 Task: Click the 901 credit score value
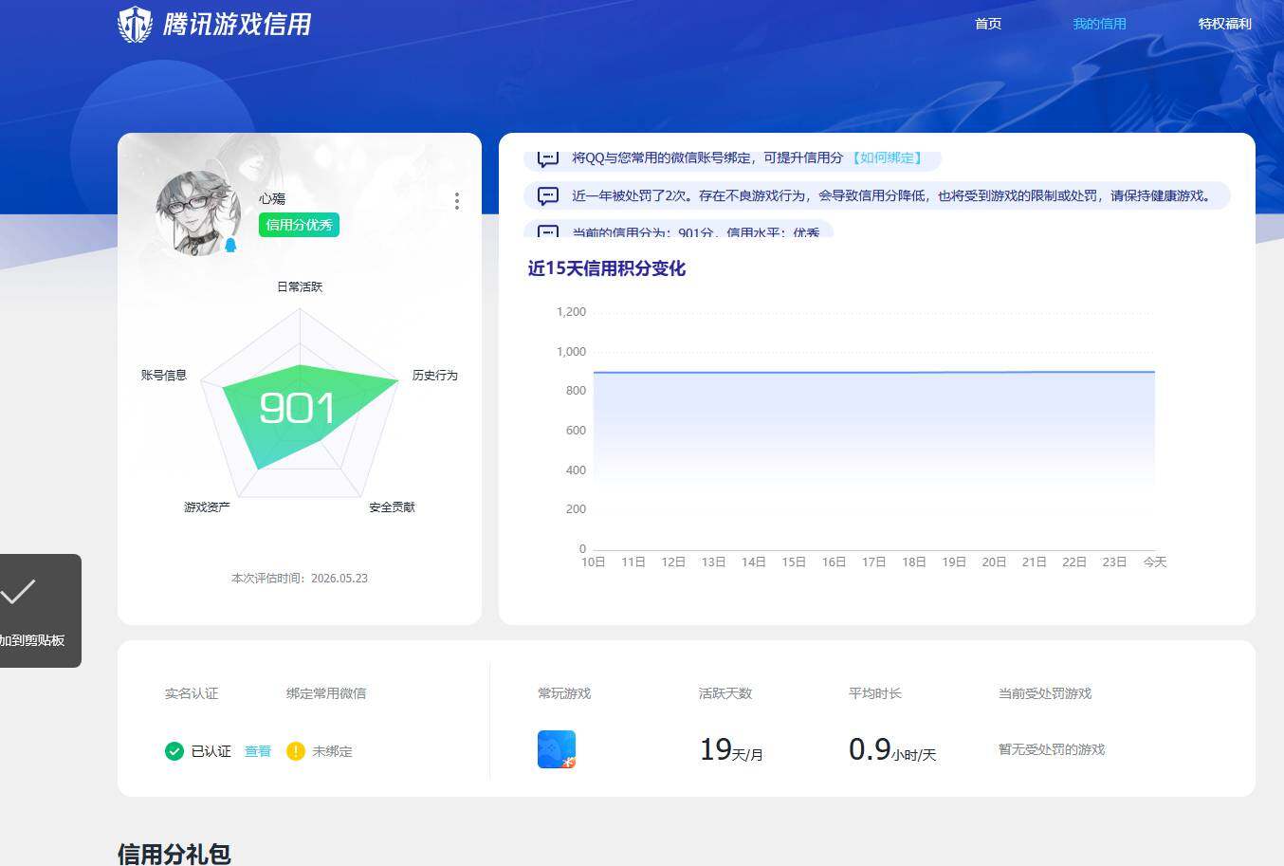pyautogui.click(x=297, y=409)
